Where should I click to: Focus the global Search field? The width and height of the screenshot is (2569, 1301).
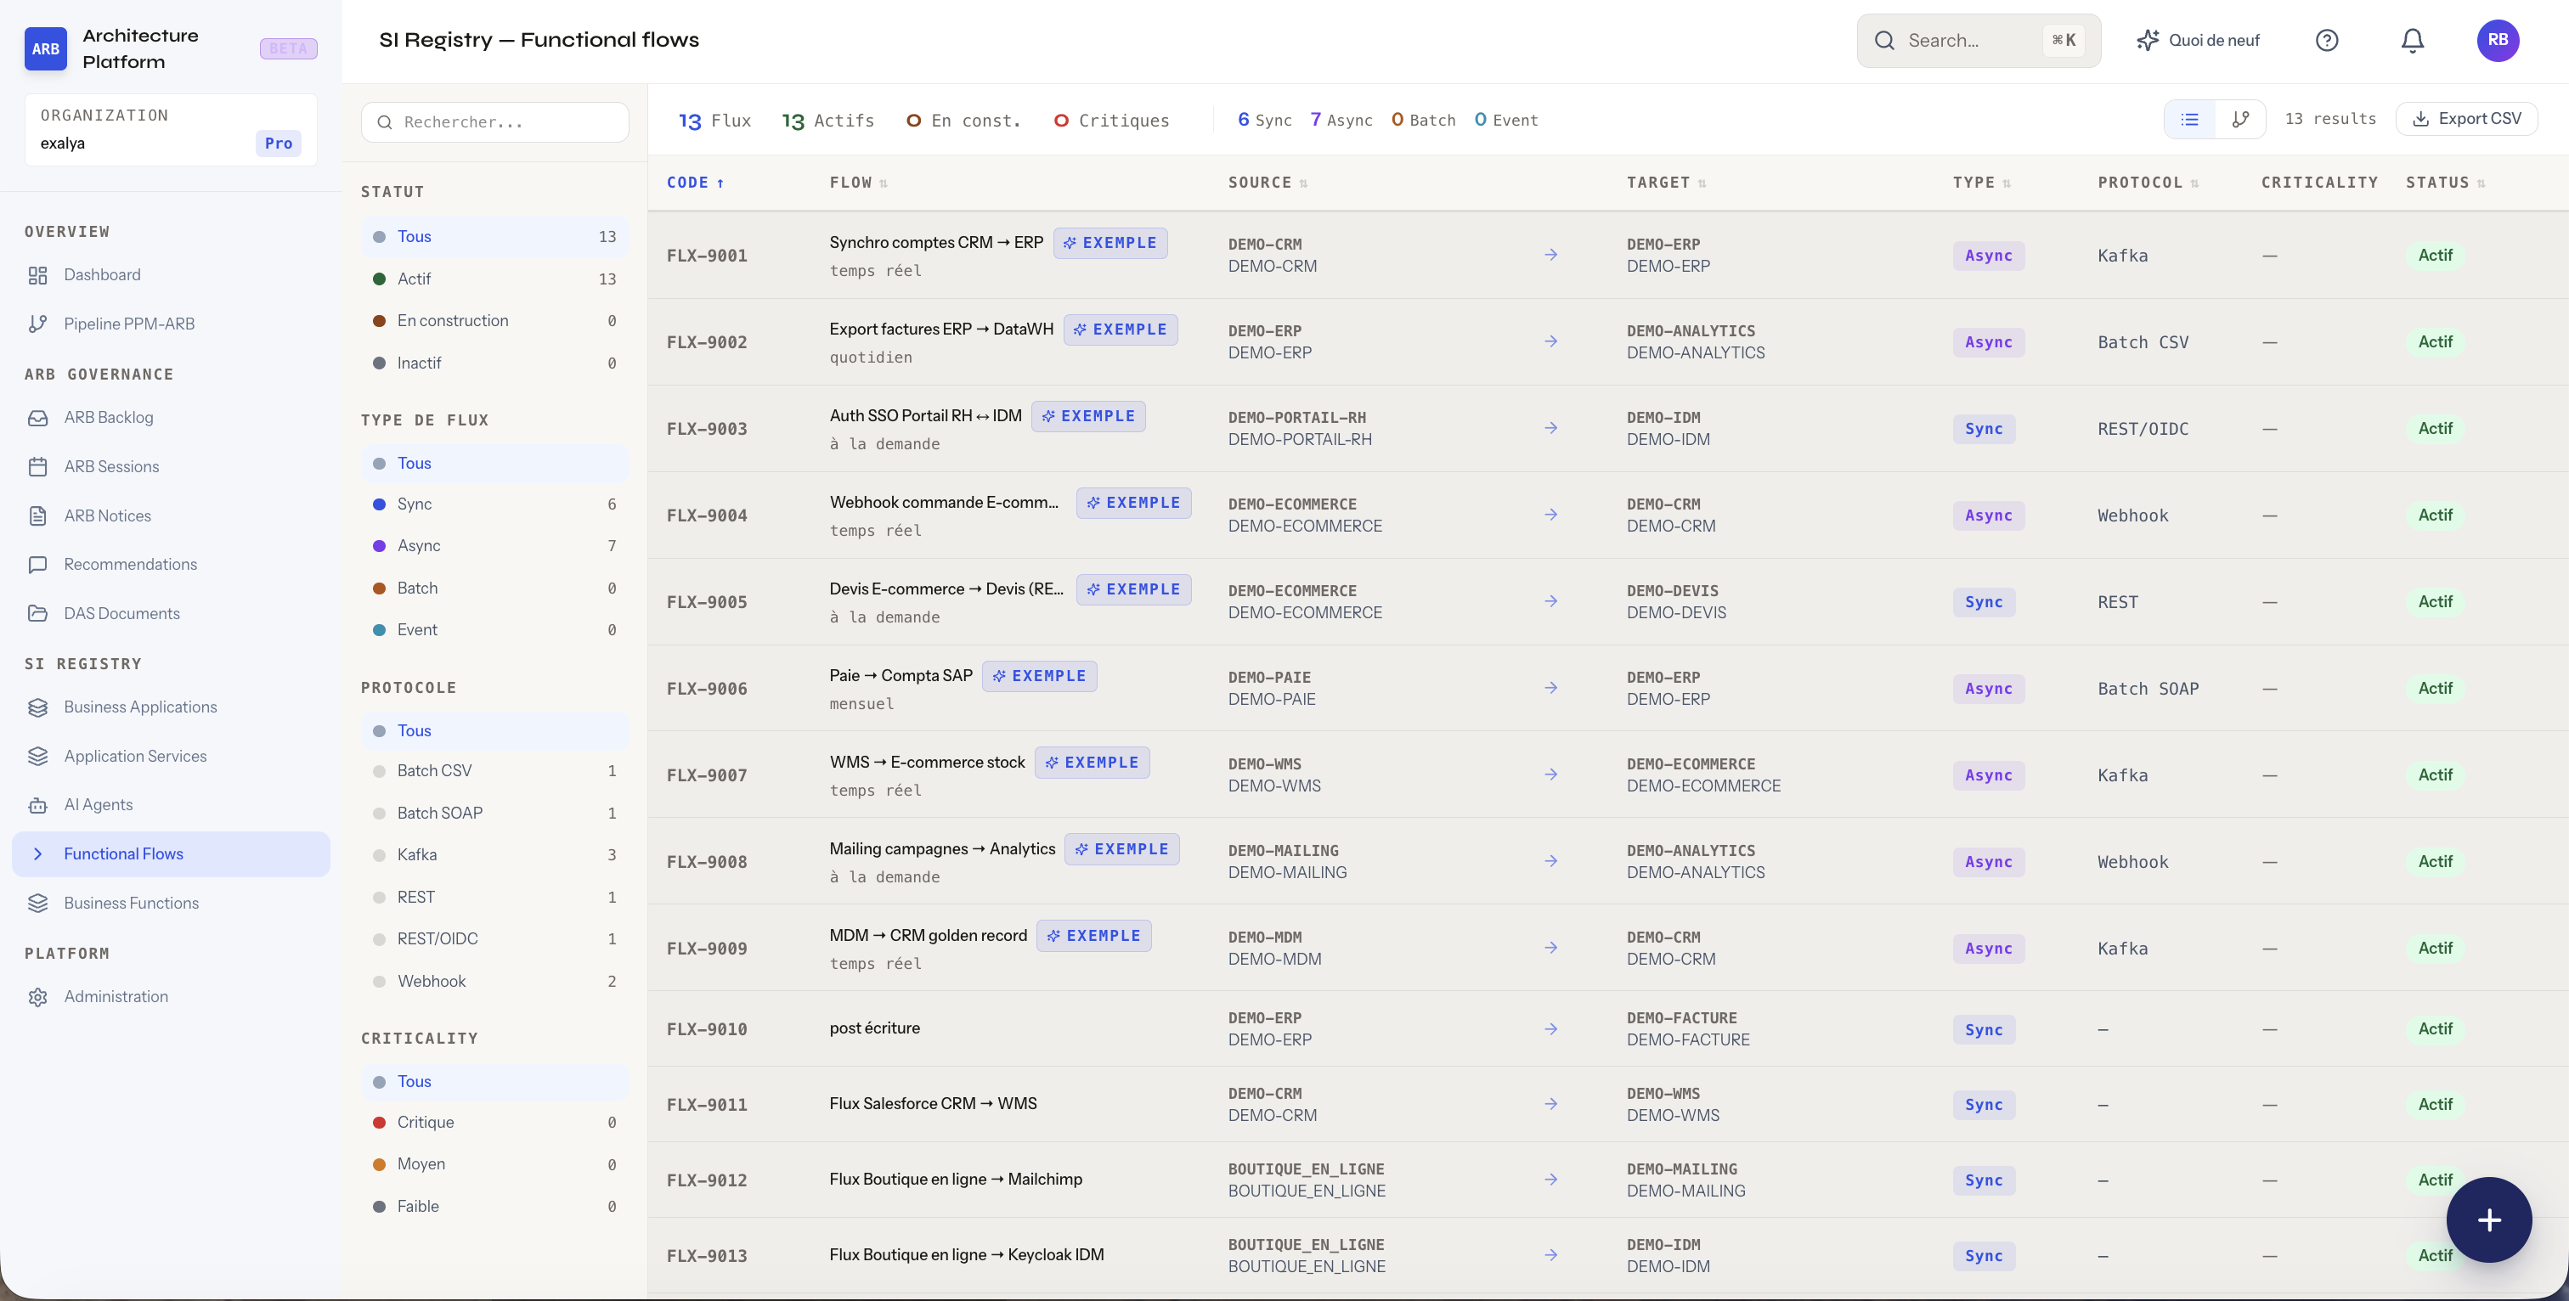(1979, 40)
